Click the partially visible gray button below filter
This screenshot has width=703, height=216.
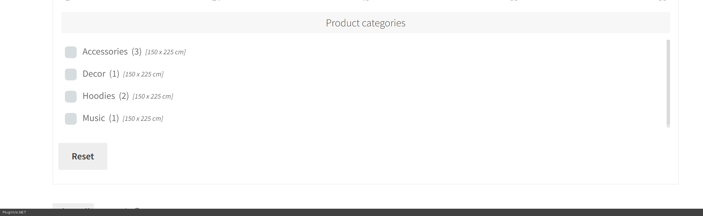(x=73, y=206)
